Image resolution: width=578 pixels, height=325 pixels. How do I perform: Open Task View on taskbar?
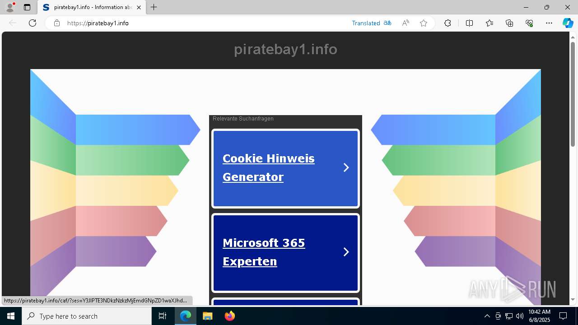(x=163, y=316)
